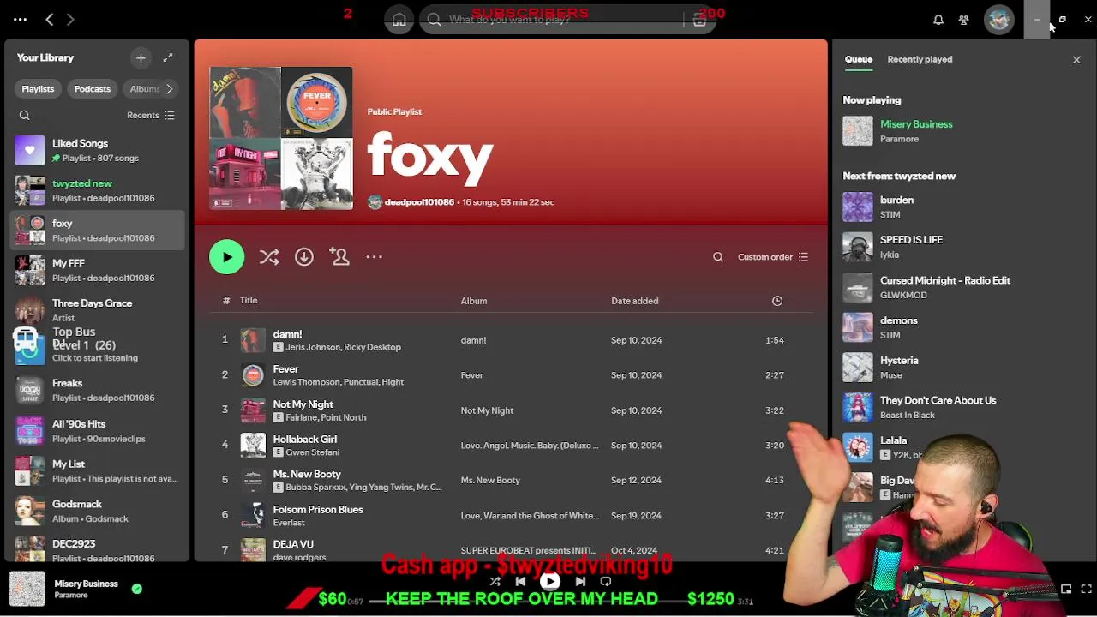Open twyzted new playlist in library

click(98, 190)
